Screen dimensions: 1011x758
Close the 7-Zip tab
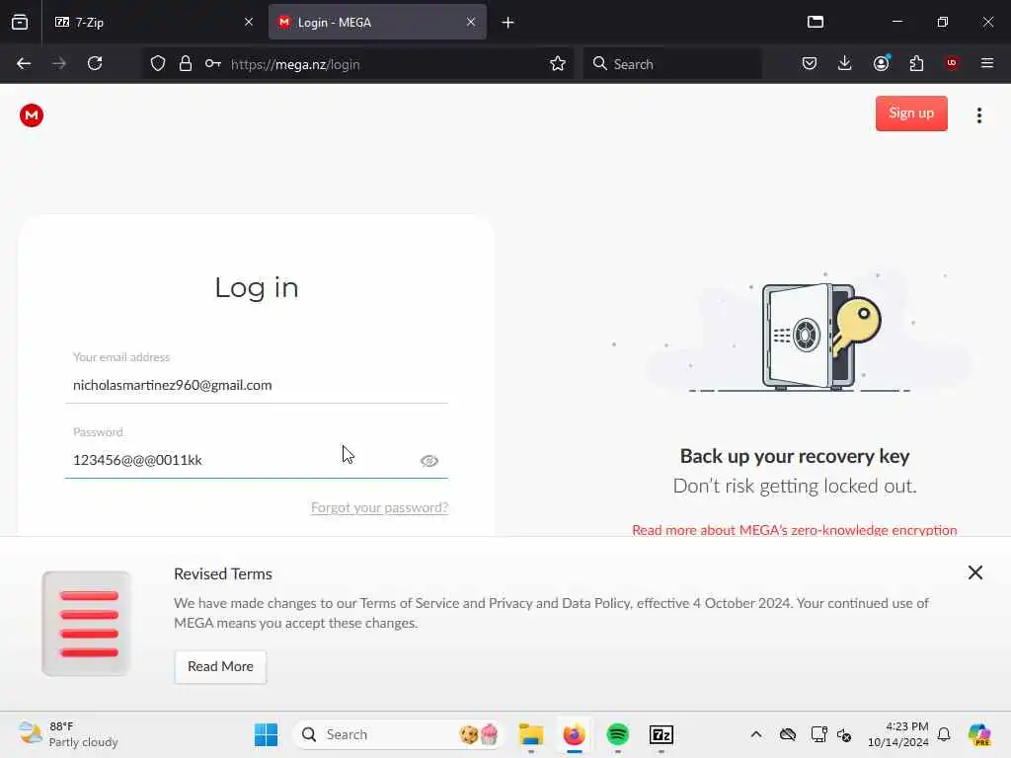coord(249,23)
